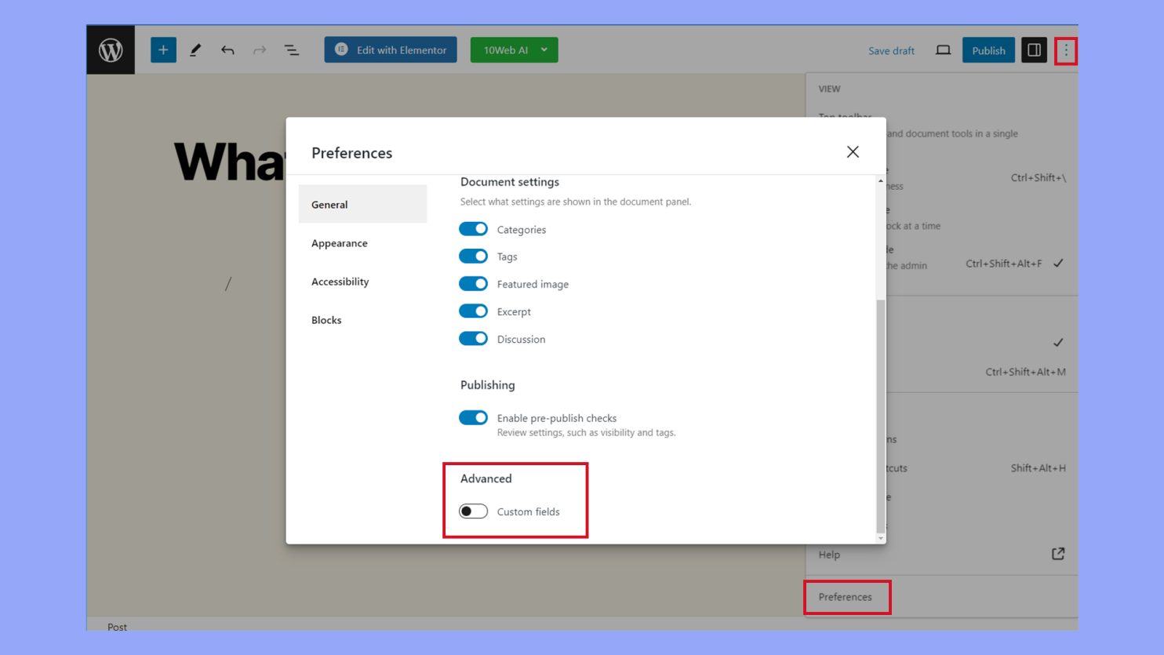Viewport: 1164px width, 655px height.
Task: Open the block inserter
Action: [163, 49]
